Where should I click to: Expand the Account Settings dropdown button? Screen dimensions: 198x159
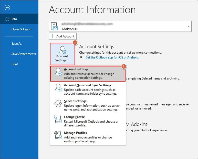[x=62, y=54]
